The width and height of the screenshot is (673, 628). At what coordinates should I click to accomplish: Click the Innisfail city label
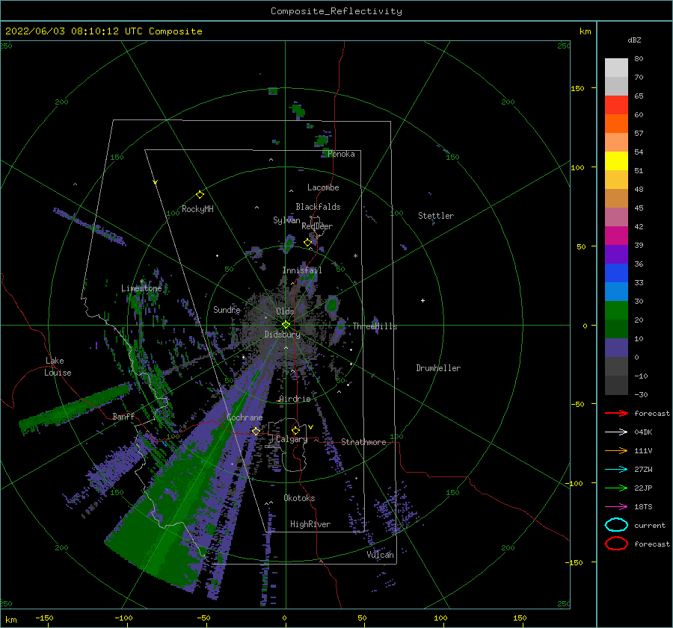click(302, 270)
